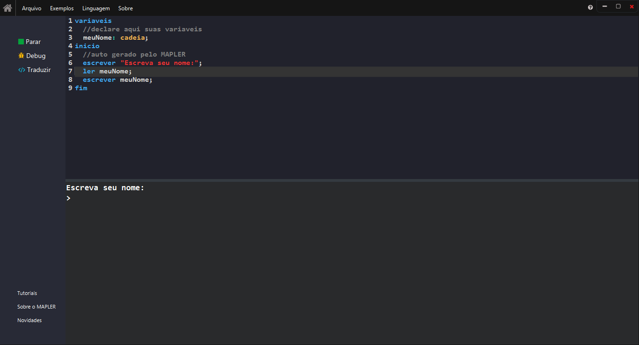
Task: Maximize the MAPLER window
Action: pos(618,7)
